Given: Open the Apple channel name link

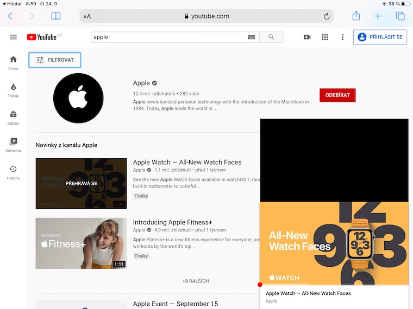Looking at the screenshot, I should (x=141, y=83).
